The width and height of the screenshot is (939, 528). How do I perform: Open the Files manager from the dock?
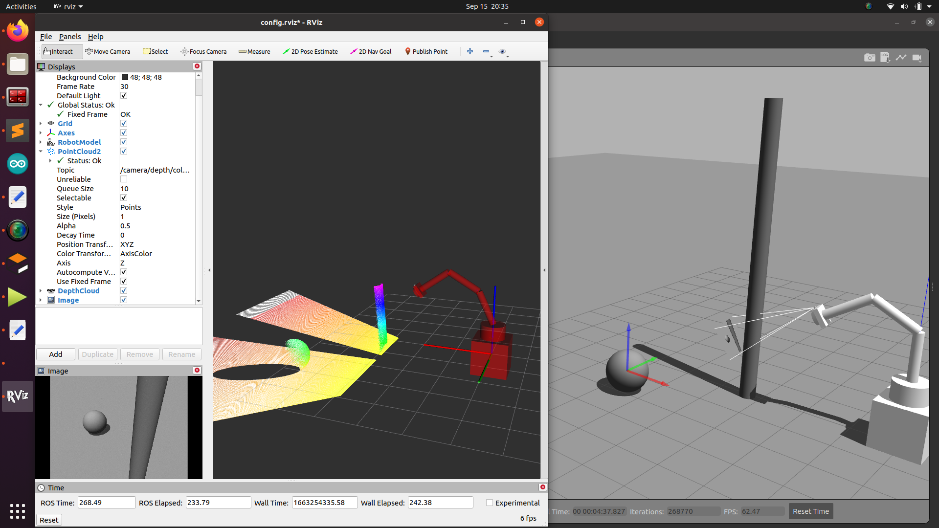click(x=18, y=64)
